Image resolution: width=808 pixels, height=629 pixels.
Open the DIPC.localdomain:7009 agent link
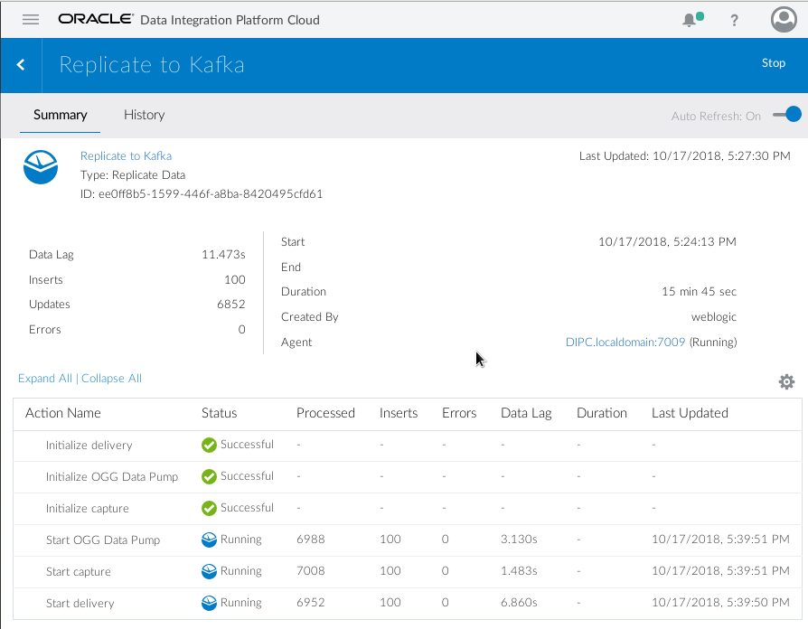coord(625,343)
